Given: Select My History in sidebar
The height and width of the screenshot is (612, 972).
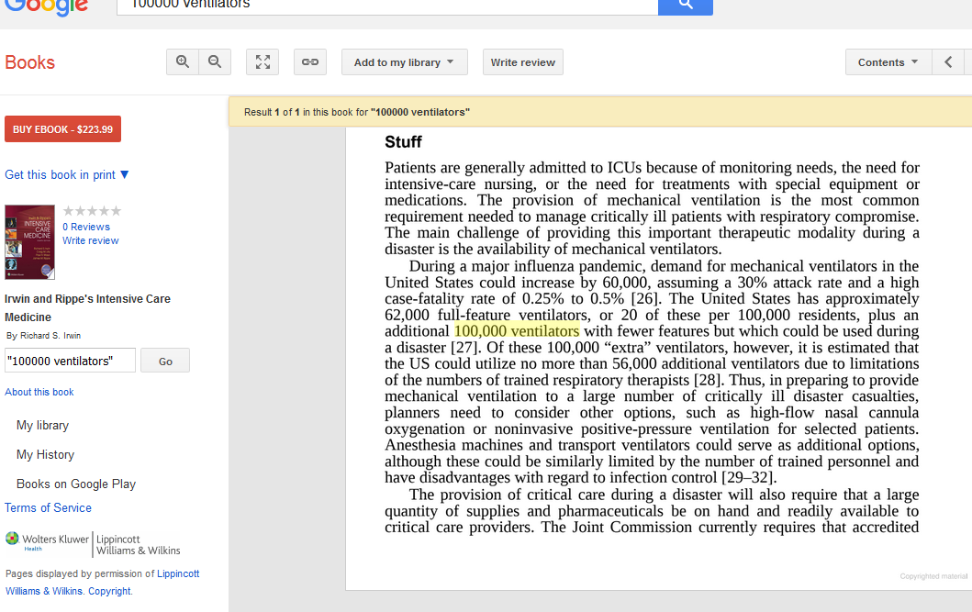Looking at the screenshot, I should tap(45, 455).
